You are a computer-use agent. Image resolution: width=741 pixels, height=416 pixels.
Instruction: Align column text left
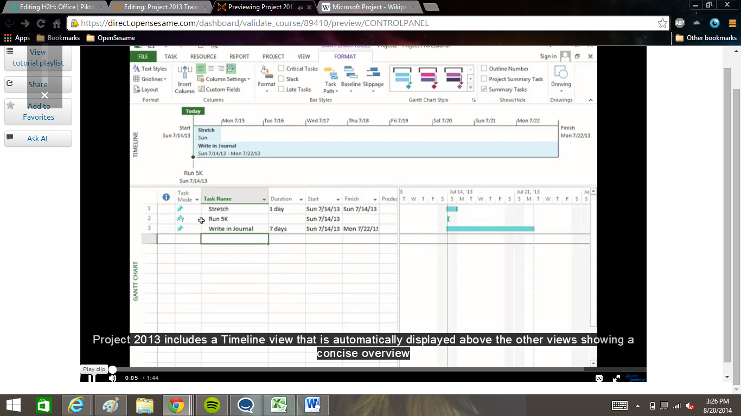(201, 68)
